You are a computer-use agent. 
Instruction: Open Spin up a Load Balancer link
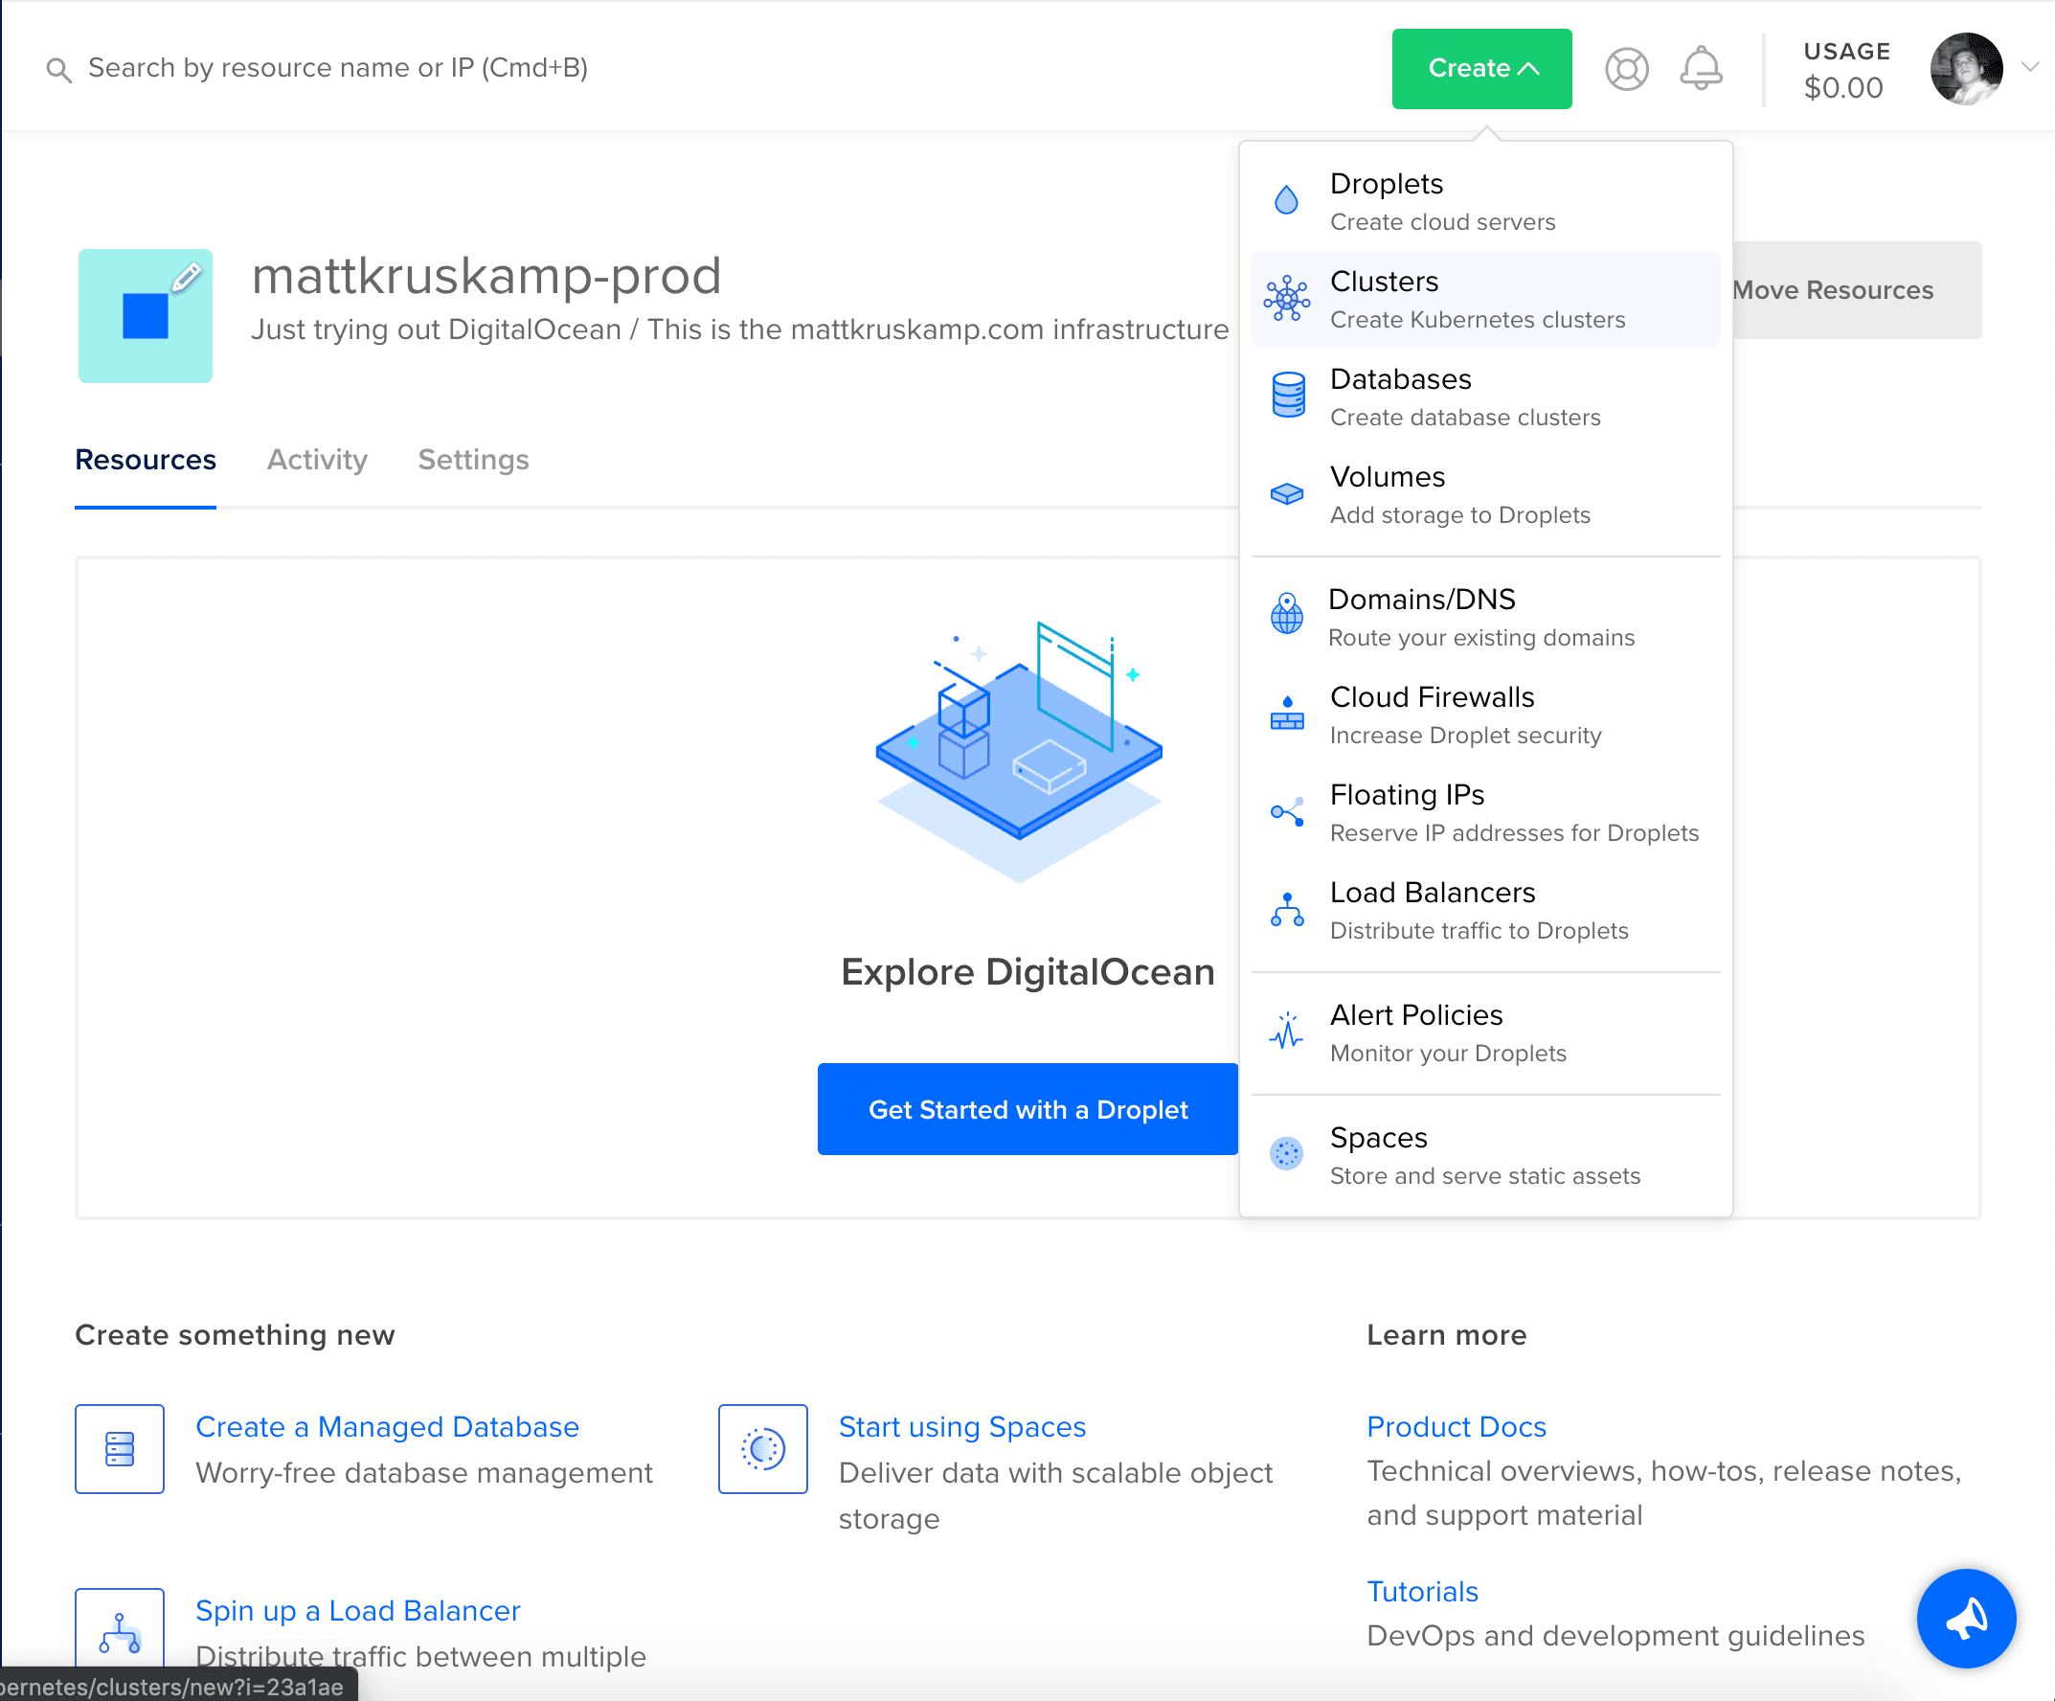pyautogui.click(x=358, y=1611)
